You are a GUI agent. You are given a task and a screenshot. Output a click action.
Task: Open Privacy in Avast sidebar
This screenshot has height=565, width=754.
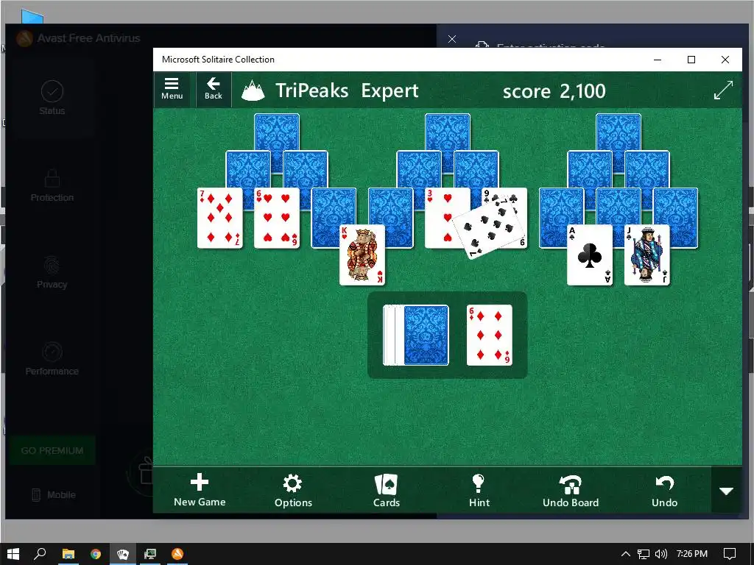coord(52,272)
